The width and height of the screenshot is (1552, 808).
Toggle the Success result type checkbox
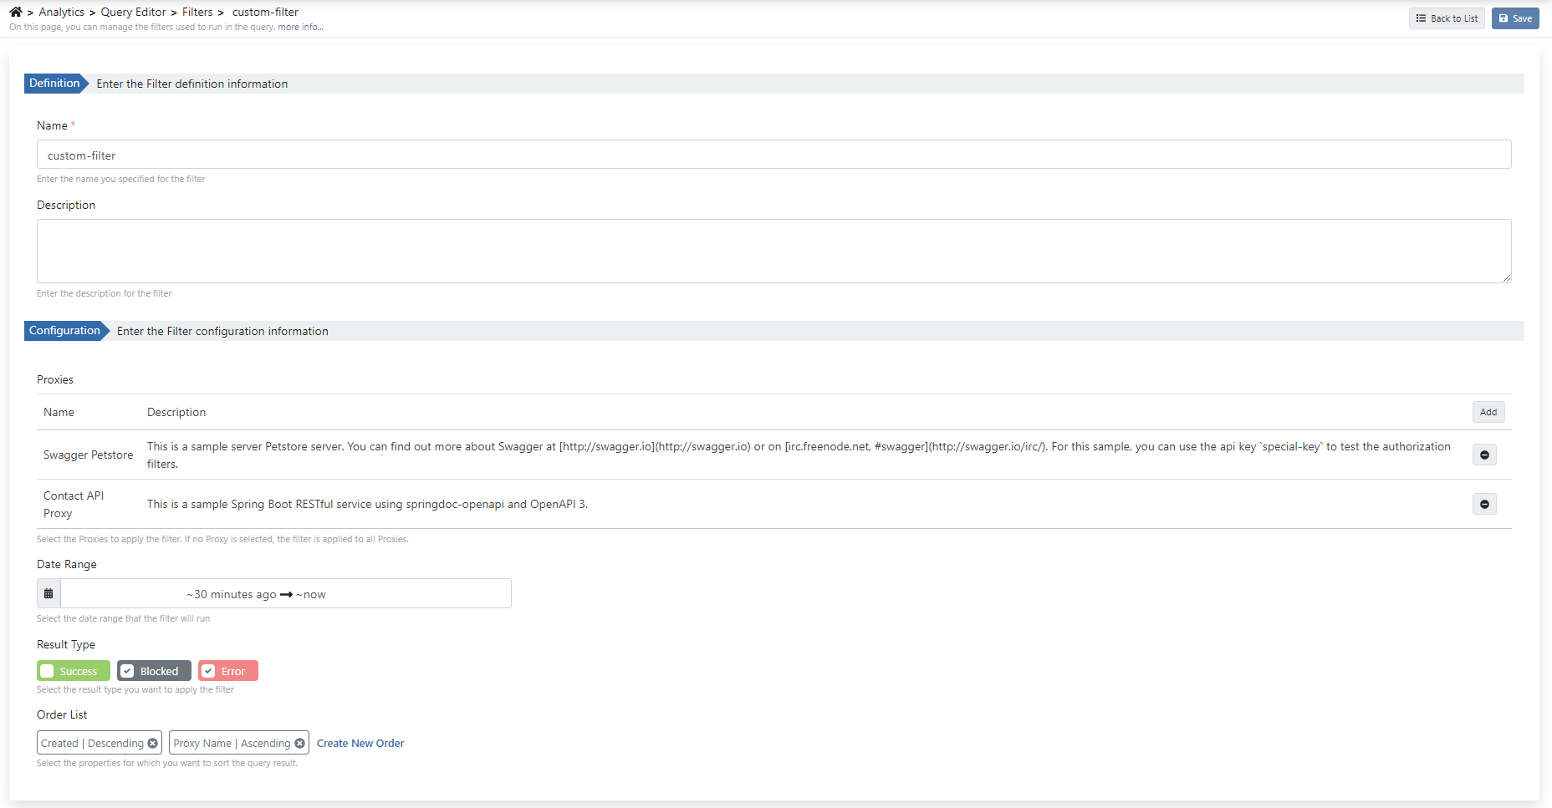coord(48,672)
